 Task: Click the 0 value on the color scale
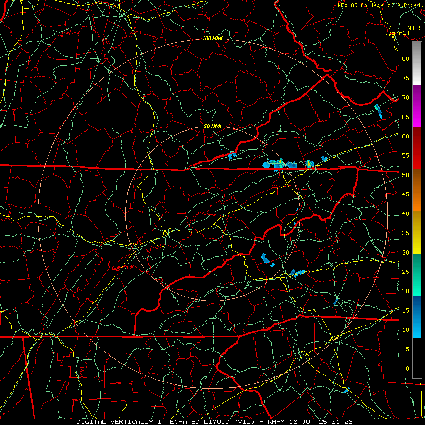[x=408, y=369]
